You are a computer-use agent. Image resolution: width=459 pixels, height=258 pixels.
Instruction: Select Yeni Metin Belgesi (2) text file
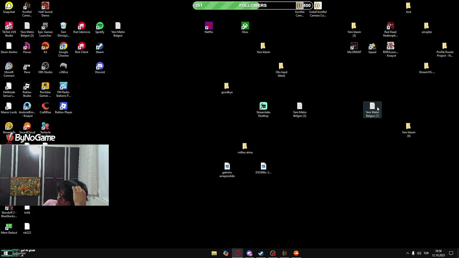[27, 30]
